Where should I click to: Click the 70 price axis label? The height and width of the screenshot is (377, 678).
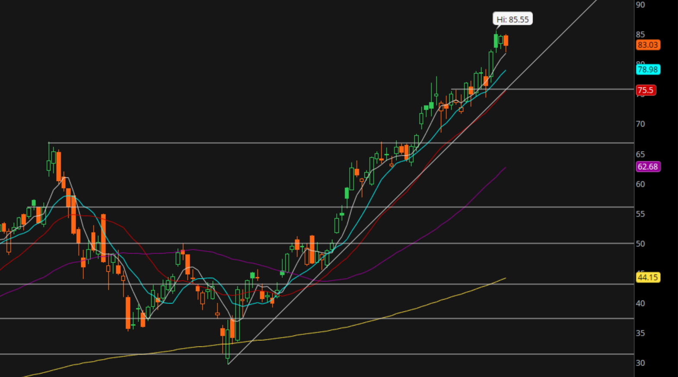640,124
